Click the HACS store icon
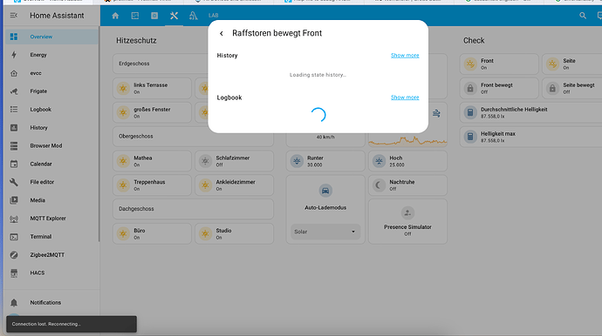Image resolution: width=602 pixels, height=336 pixels. click(14, 272)
